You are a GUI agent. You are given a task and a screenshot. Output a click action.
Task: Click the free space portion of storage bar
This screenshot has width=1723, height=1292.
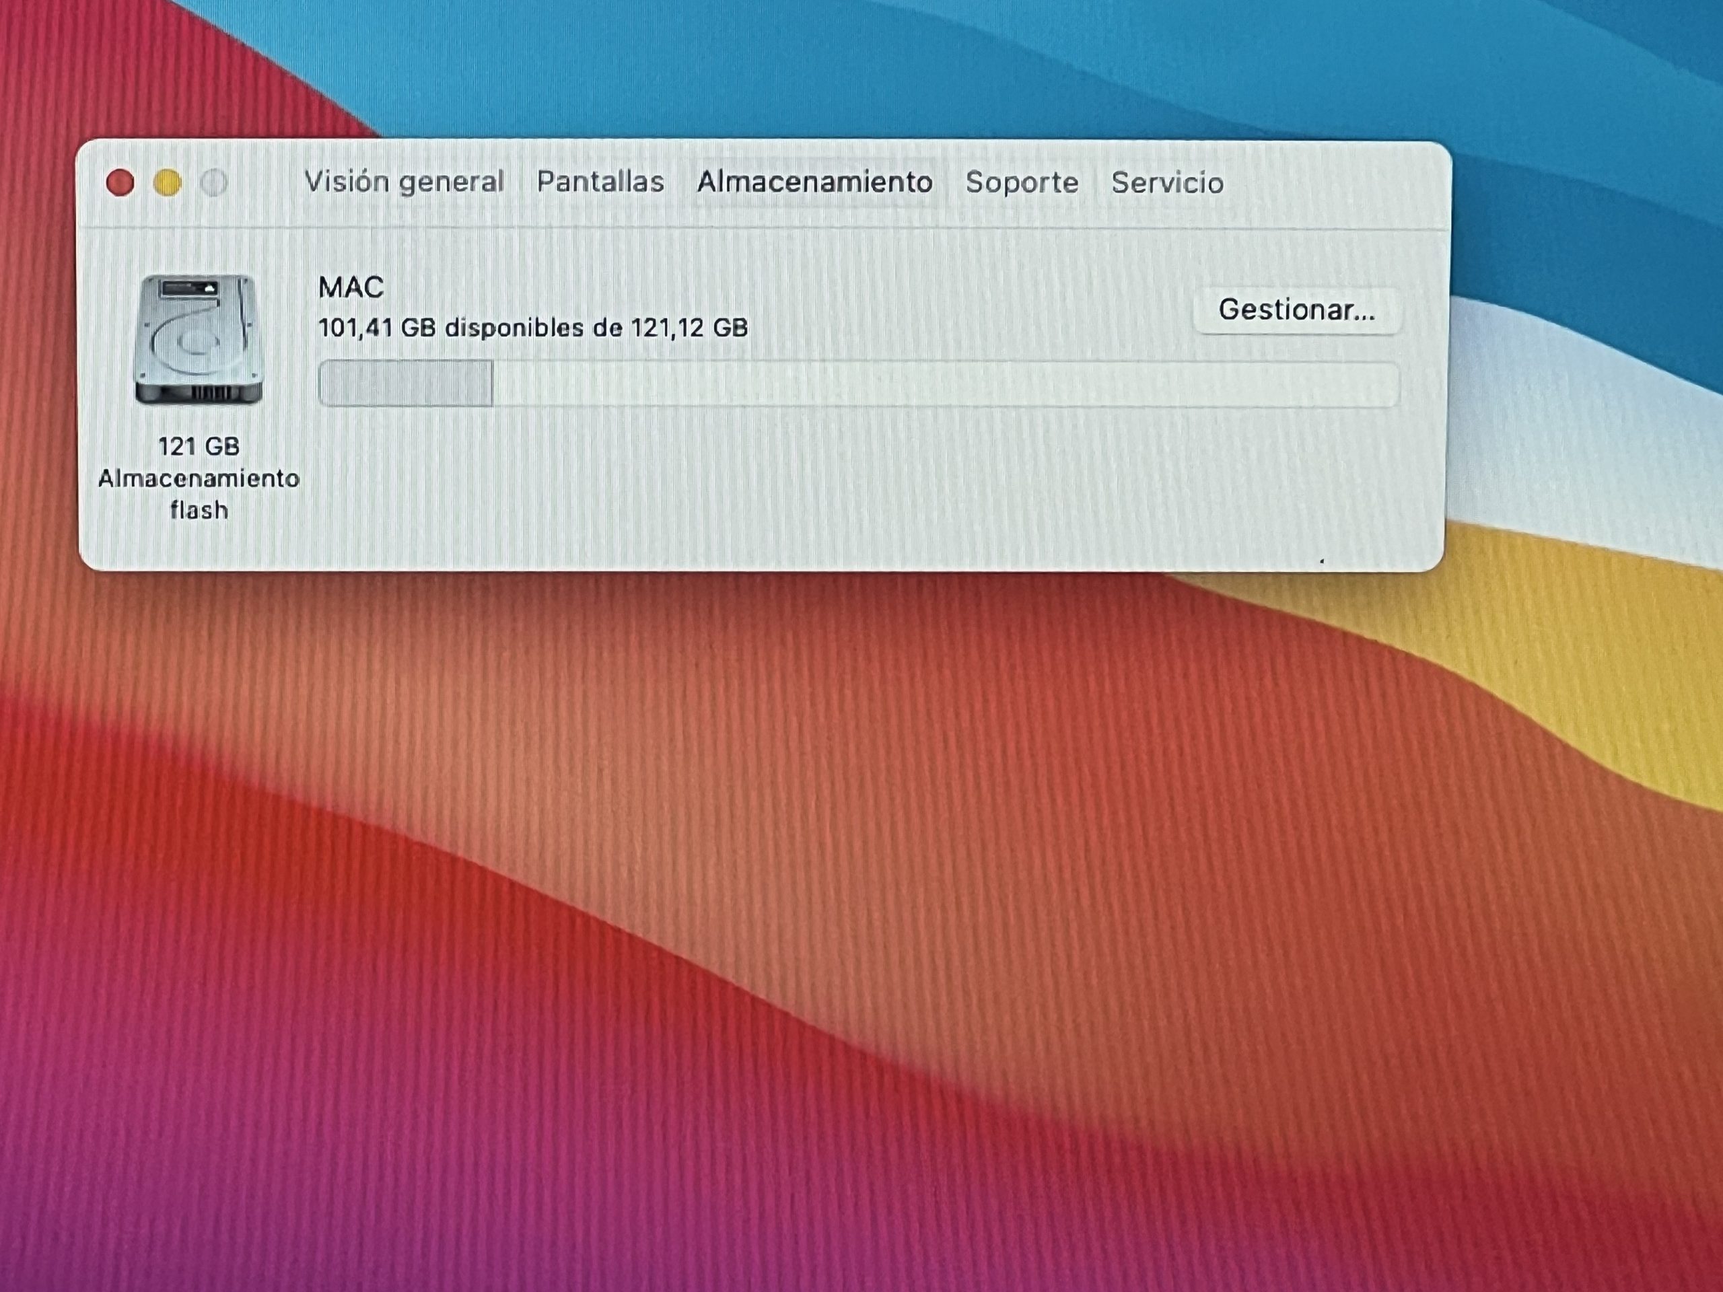[x=935, y=384]
